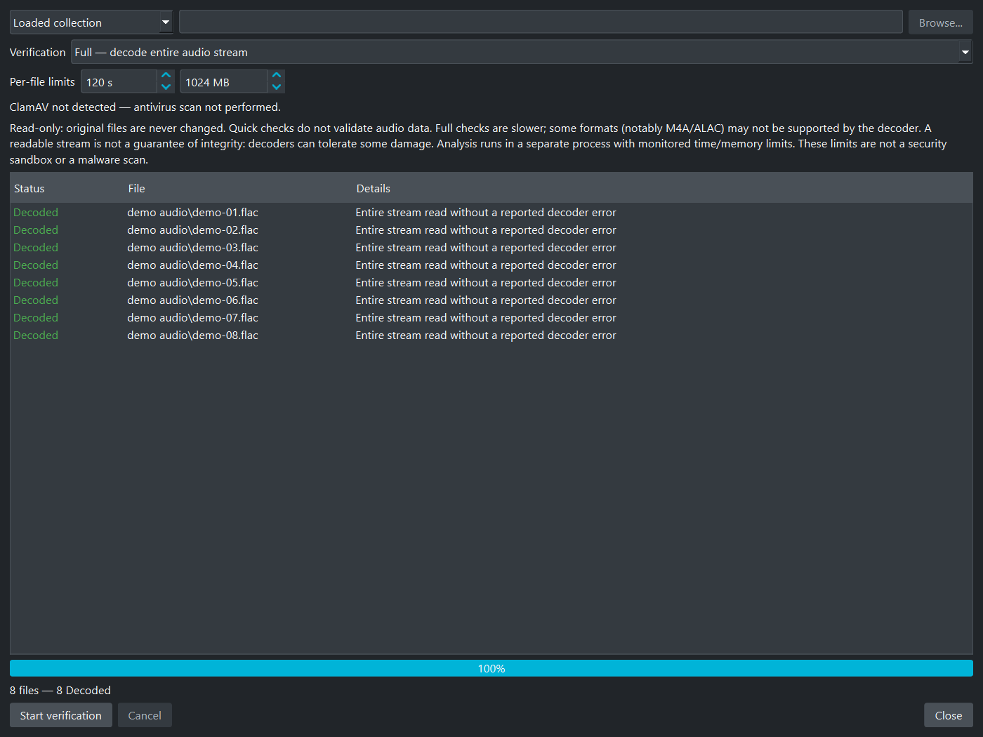
Task: Click the 120 s time limit field
Action: (119, 82)
